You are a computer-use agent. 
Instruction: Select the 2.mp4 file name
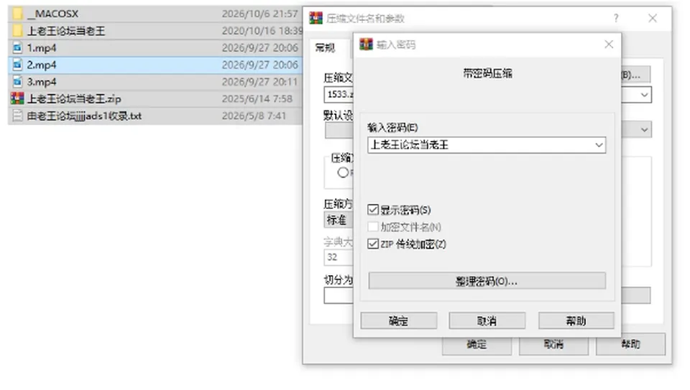[42, 65]
